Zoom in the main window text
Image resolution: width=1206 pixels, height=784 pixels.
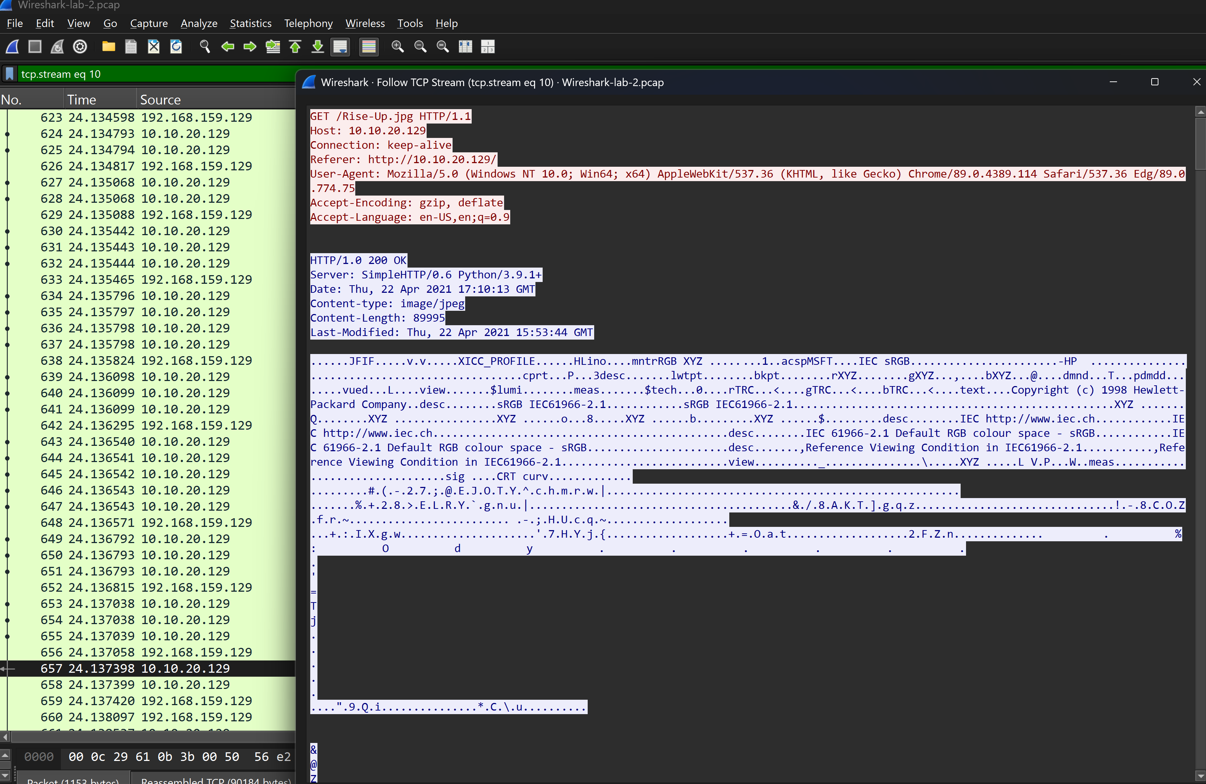click(x=398, y=46)
